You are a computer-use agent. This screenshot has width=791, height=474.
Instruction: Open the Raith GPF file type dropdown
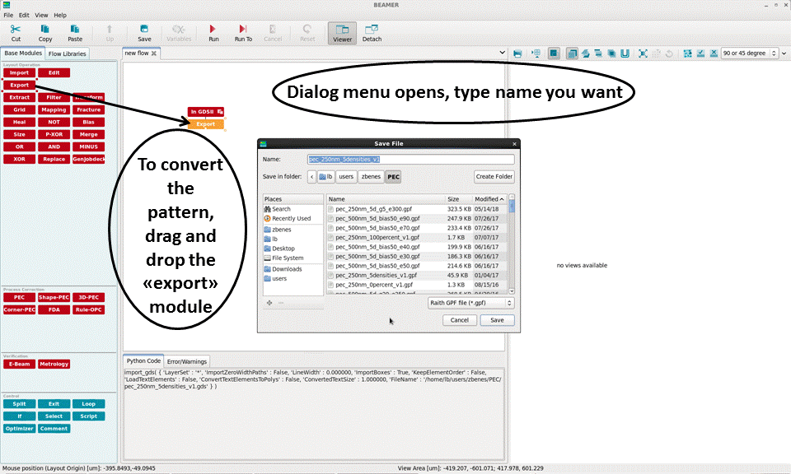tap(470, 303)
